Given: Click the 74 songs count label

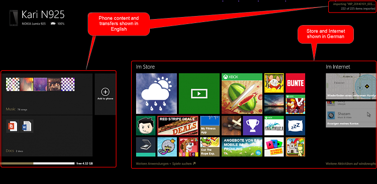Looking at the screenshot, I should pyautogui.click(x=22, y=110).
